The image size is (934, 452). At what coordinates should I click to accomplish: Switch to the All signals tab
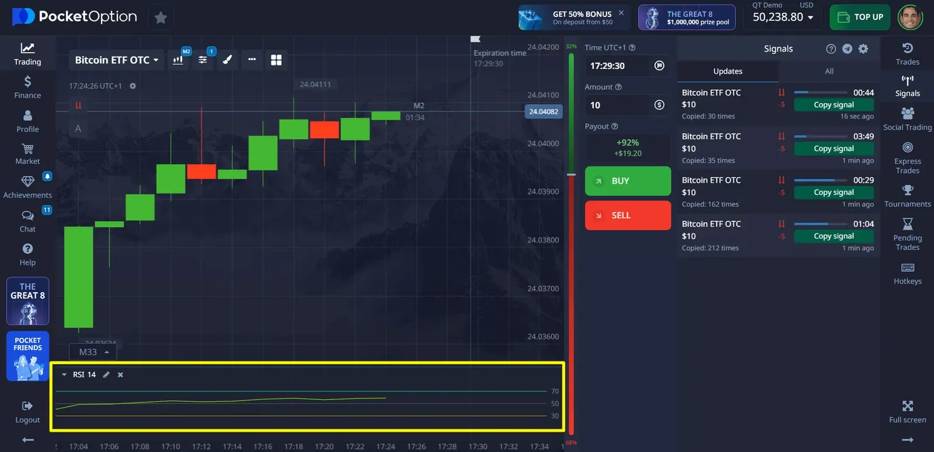coord(829,71)
